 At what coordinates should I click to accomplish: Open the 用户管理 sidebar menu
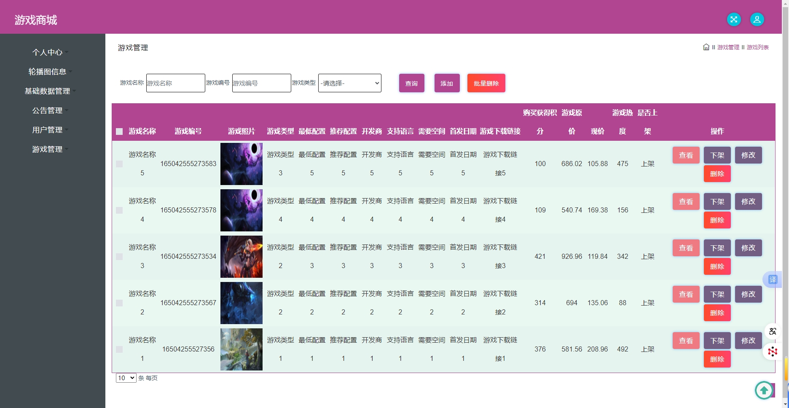[x=48, y=130]
